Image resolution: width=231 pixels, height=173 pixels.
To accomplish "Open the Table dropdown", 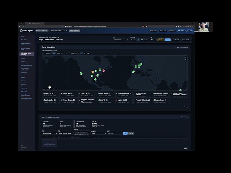I will click(x=66, y=133).
